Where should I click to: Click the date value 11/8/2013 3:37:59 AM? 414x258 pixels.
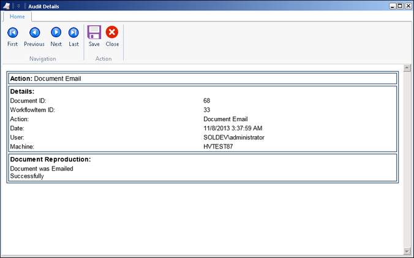(232, 128)
